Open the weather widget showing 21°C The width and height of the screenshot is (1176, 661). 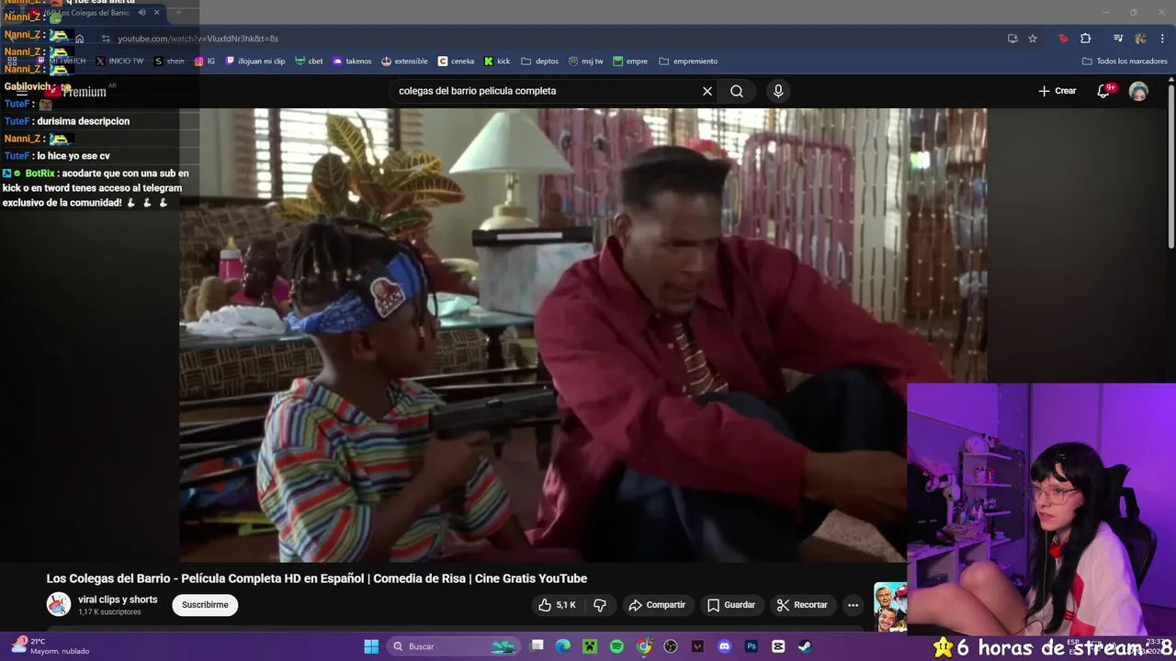pos(51,646)
